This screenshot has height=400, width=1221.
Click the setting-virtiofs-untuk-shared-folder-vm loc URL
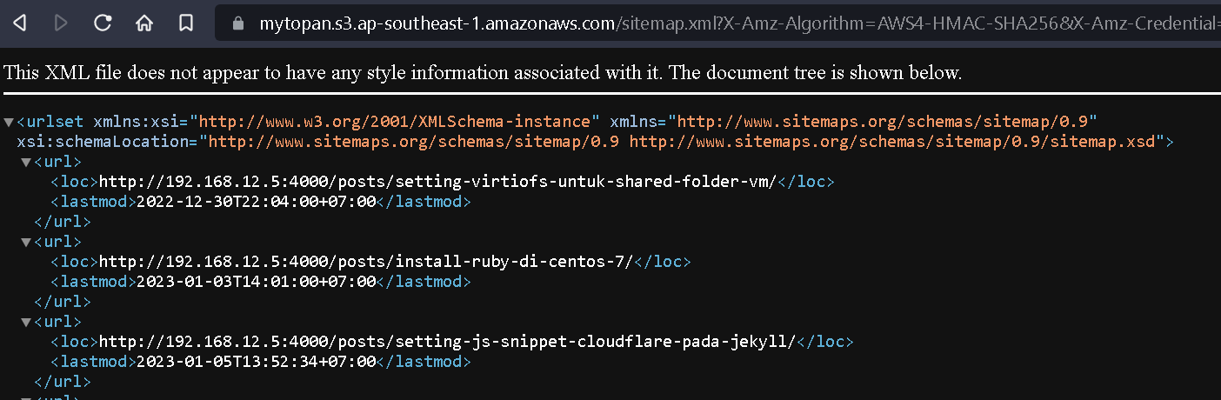[437, 182]
